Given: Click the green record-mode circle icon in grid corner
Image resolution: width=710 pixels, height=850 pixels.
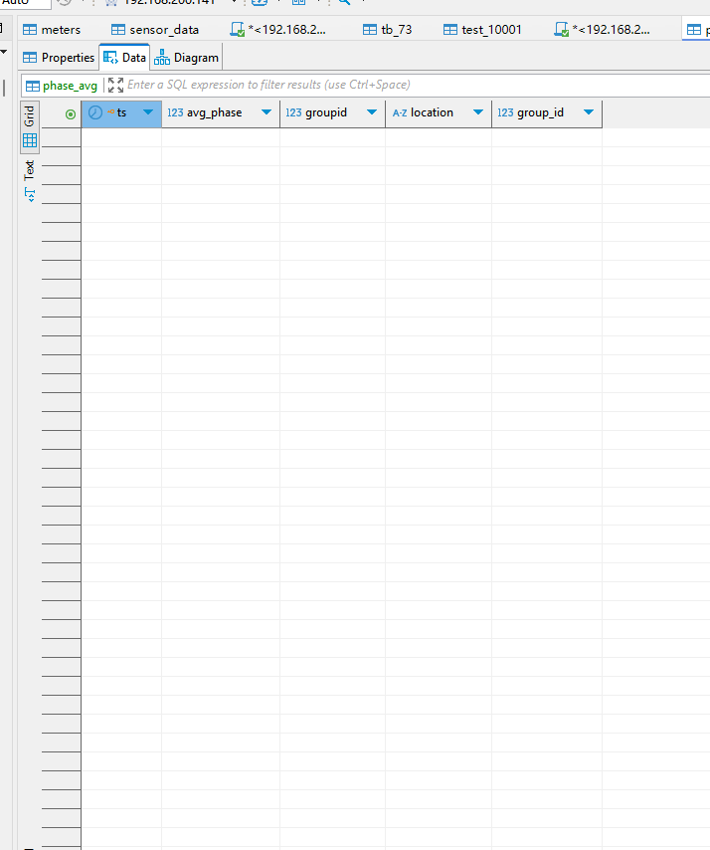Looking at the screenshot, I should [x=70, y=114].
